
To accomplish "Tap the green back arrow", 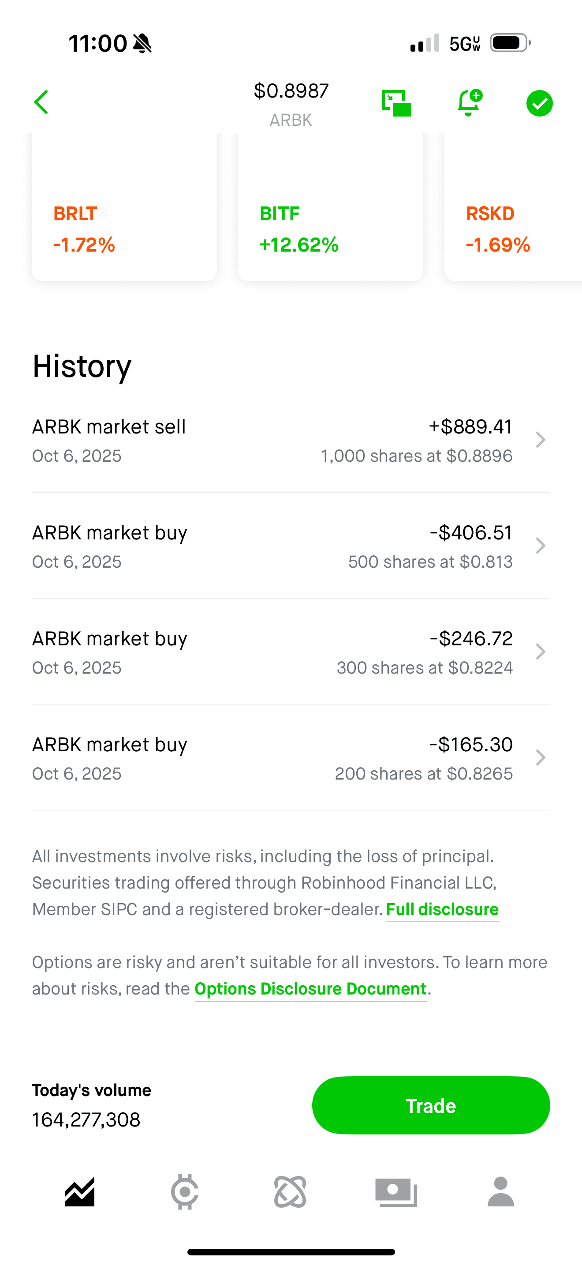I will point(41,102).
